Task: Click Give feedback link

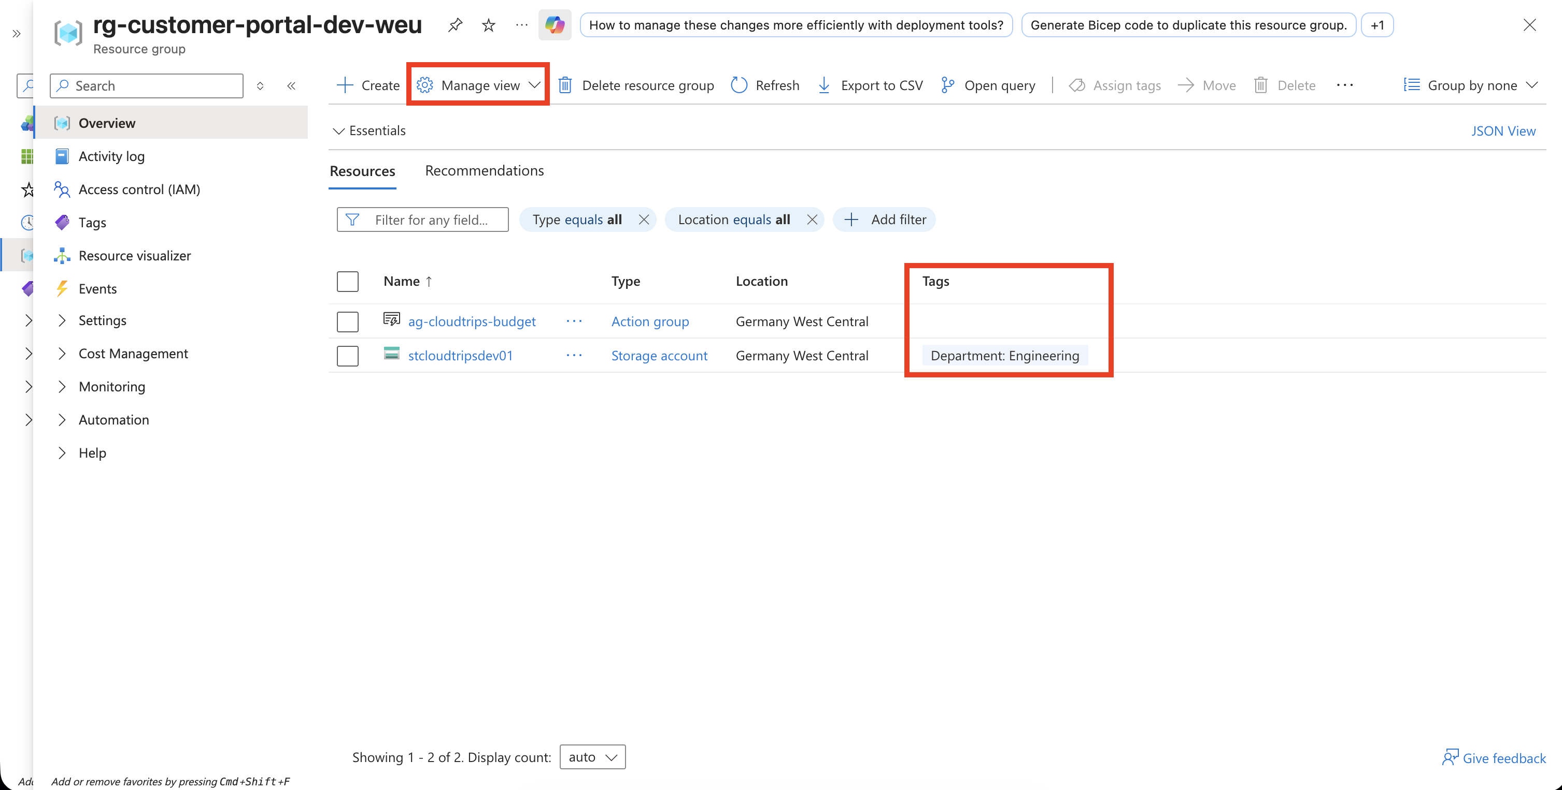Action: click(1494, 758)
